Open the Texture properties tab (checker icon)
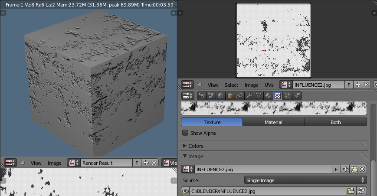Screen dimensions: 377x196 [x=278, y=96]
